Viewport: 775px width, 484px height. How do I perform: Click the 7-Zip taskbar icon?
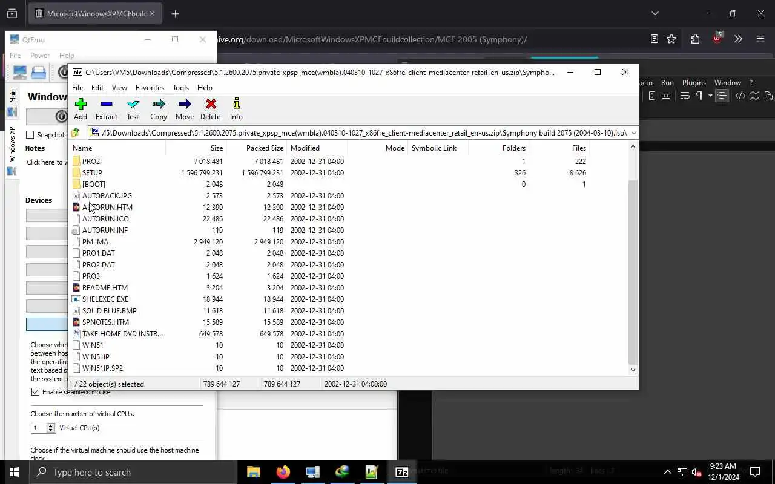pyautogui.click(x=401, y=472)
